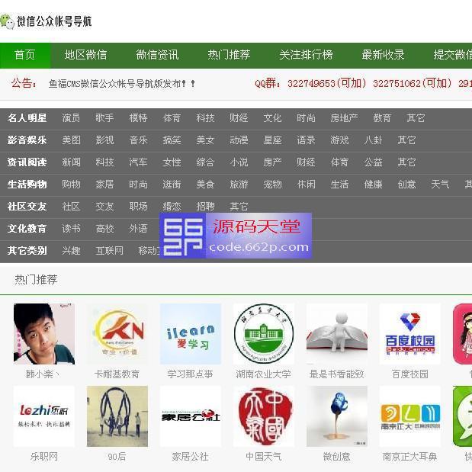Screen dimensions: 472x472
Task: Open the 微创意 account name link
Action: 337,457
